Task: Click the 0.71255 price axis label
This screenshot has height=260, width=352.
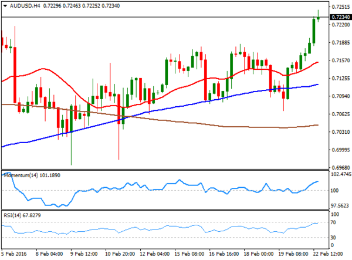Action: [x=337, y=78]
